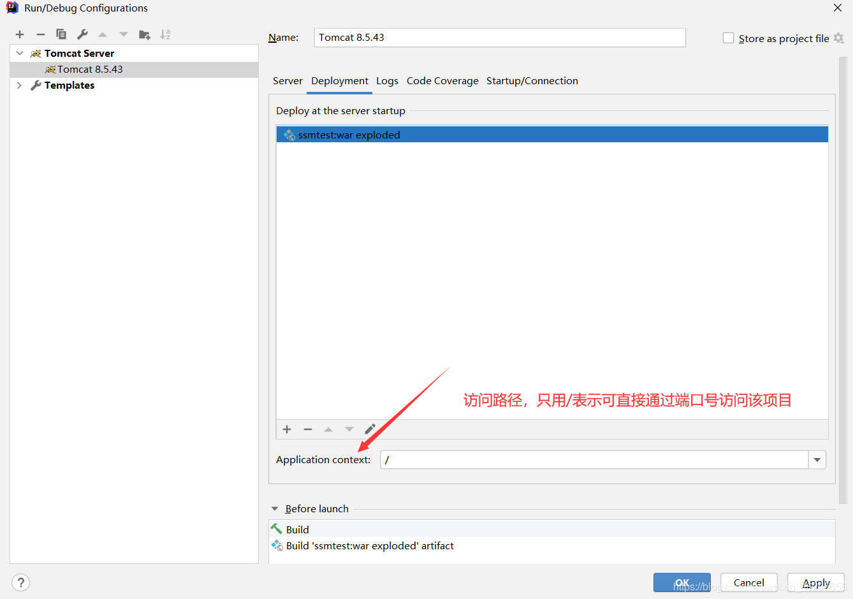Sort configurations alphabetically

tap(165, 34)
